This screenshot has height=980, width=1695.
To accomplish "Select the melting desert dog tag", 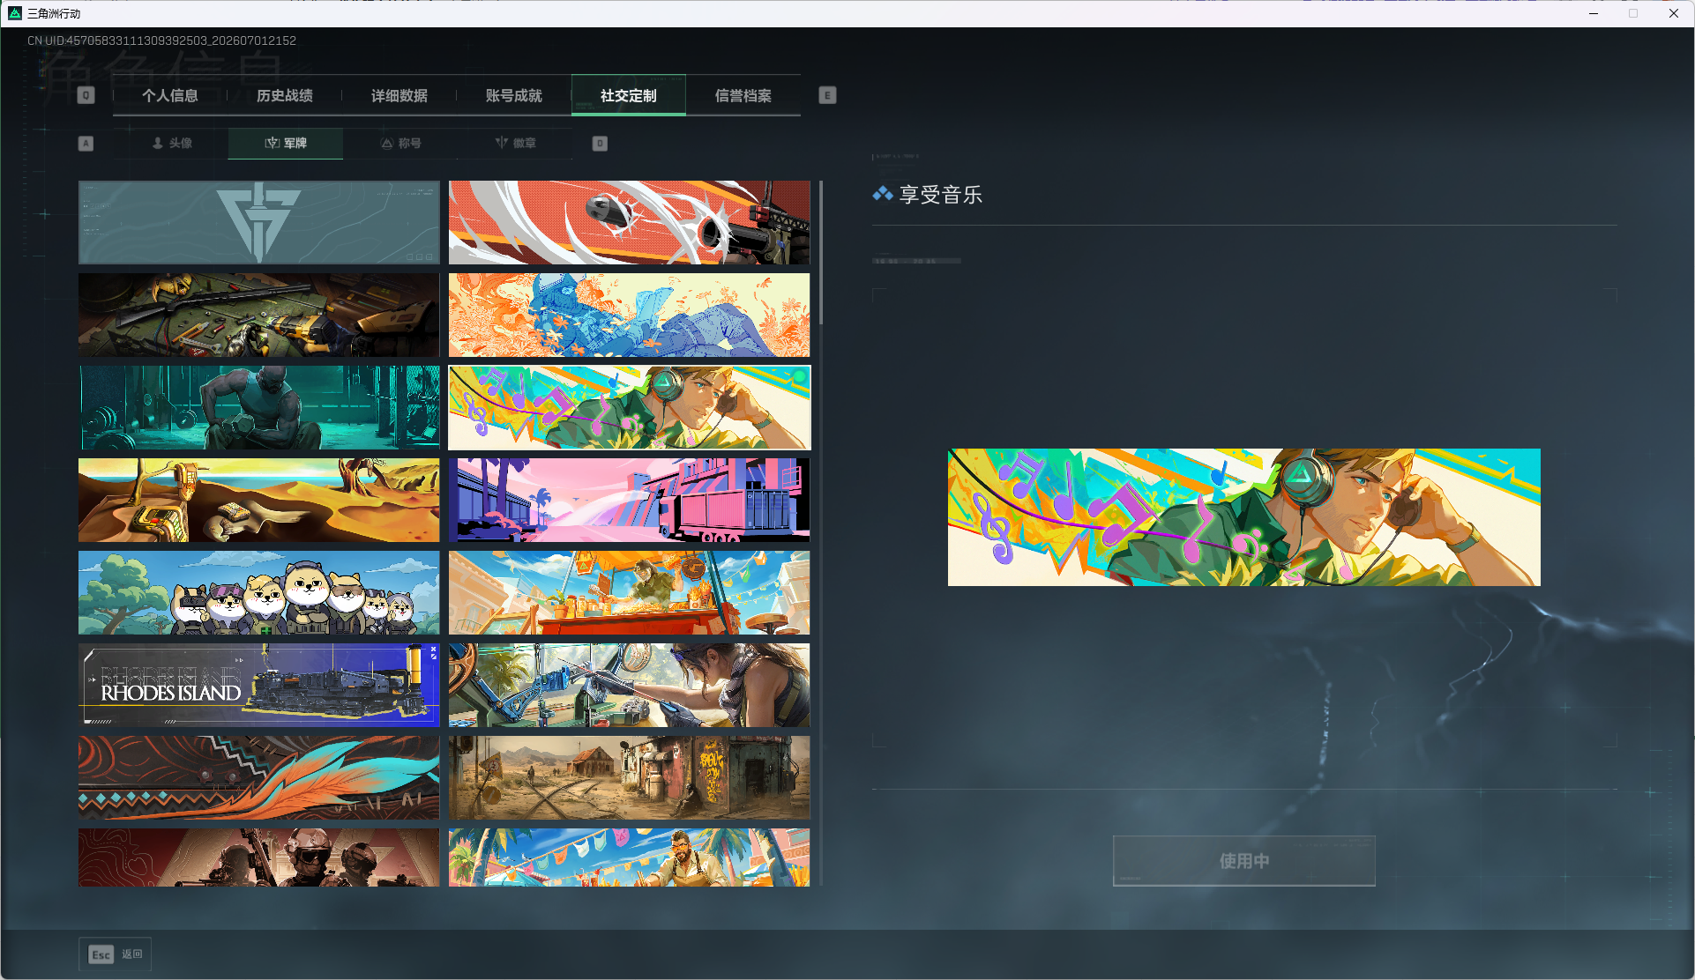I will point(259,500).
